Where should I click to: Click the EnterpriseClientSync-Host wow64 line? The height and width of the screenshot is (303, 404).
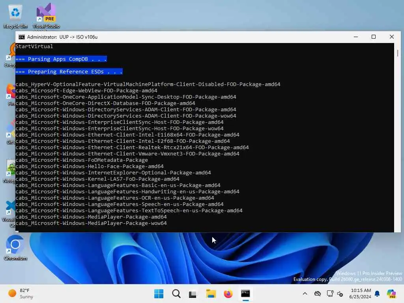tap(119, 129)
